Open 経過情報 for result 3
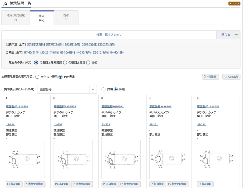Viewport: 243px width, 188px height. pyautogui.click(x=108, y=184)
